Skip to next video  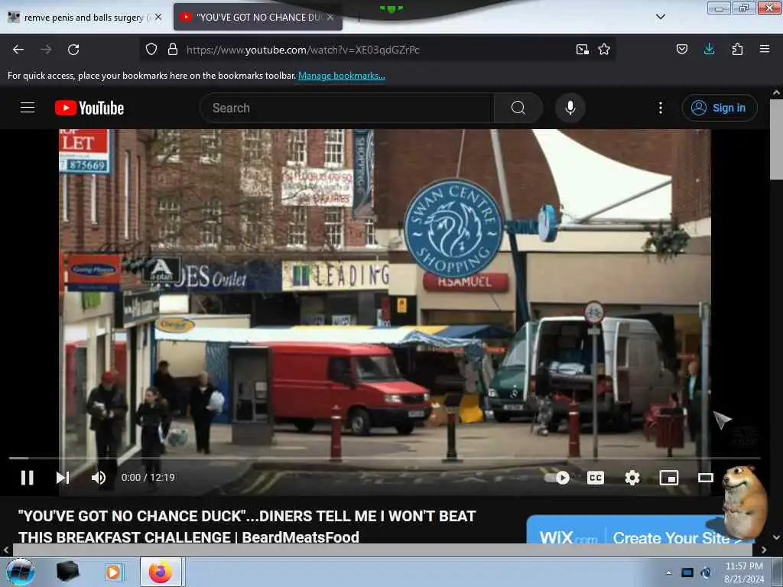tap(63, 478)
